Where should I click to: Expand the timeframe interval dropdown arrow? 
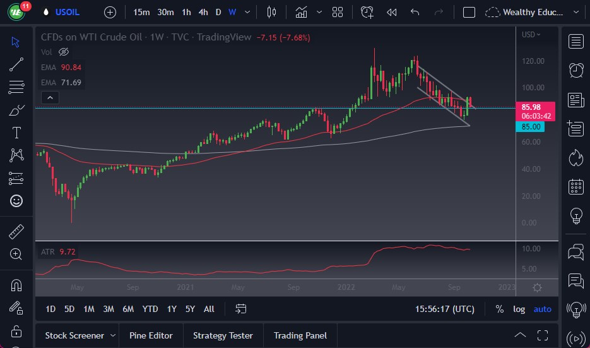coord(247,12)
